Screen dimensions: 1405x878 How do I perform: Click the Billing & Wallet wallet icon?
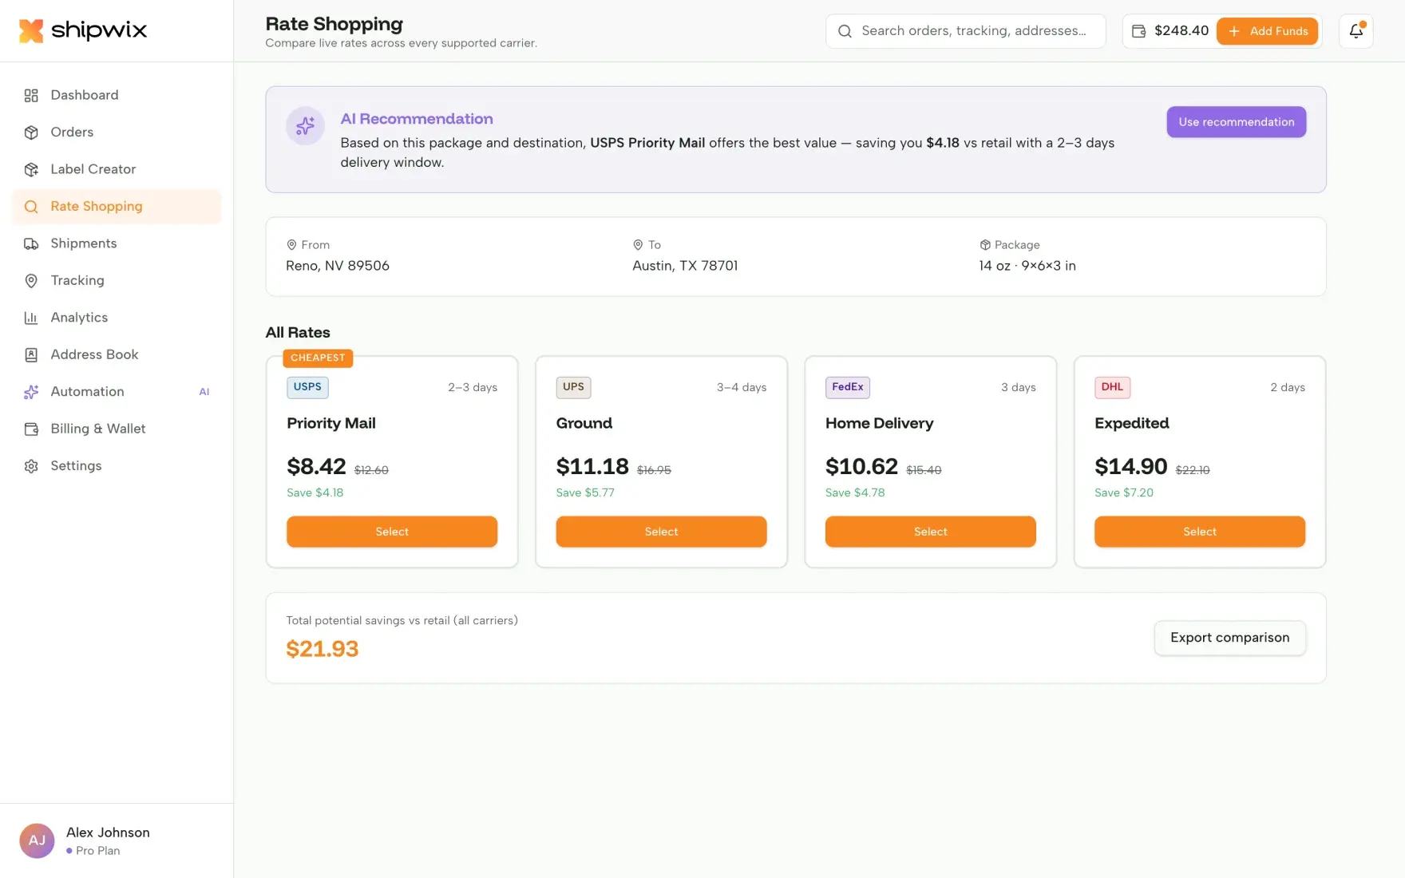tap(31, 429)
